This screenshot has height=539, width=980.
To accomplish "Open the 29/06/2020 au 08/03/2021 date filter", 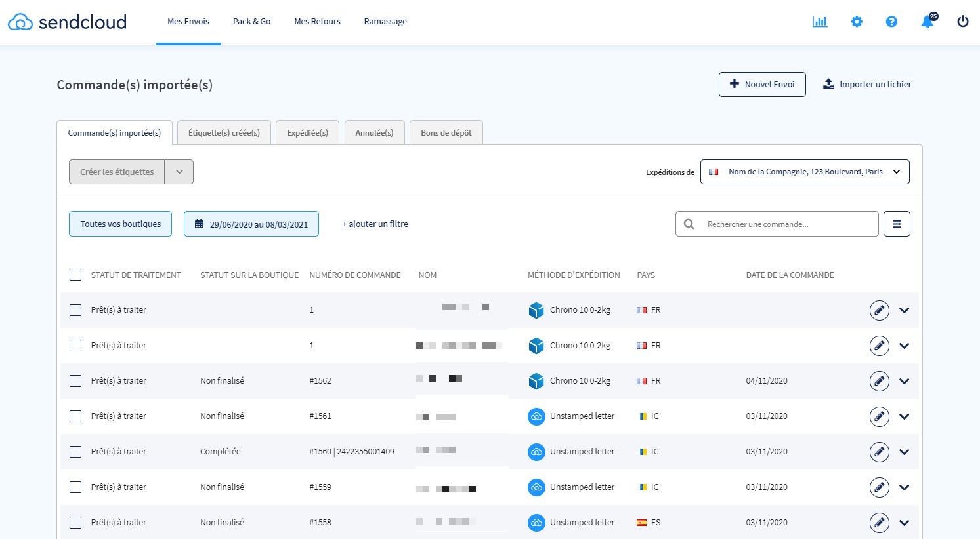I will click(x=251, y=224).
